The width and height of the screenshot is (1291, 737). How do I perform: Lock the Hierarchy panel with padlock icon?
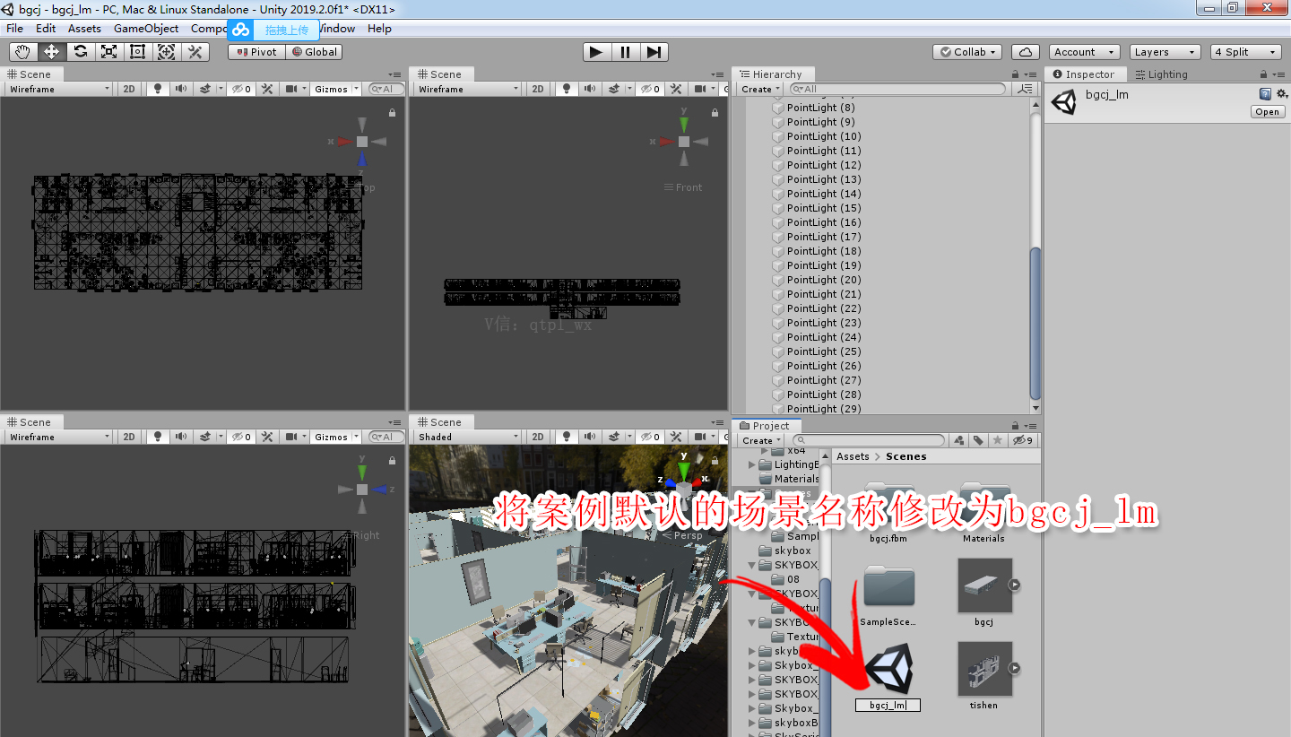click(x=1014, y=74)
